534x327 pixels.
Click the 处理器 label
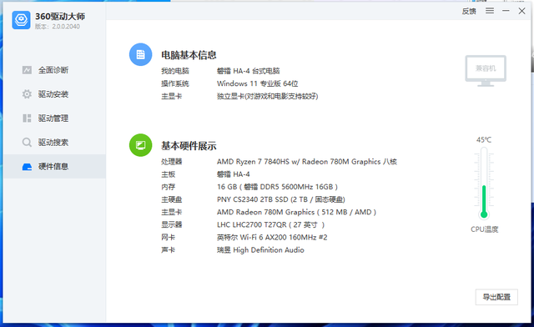pyautogui.click(x=172, y=162)
